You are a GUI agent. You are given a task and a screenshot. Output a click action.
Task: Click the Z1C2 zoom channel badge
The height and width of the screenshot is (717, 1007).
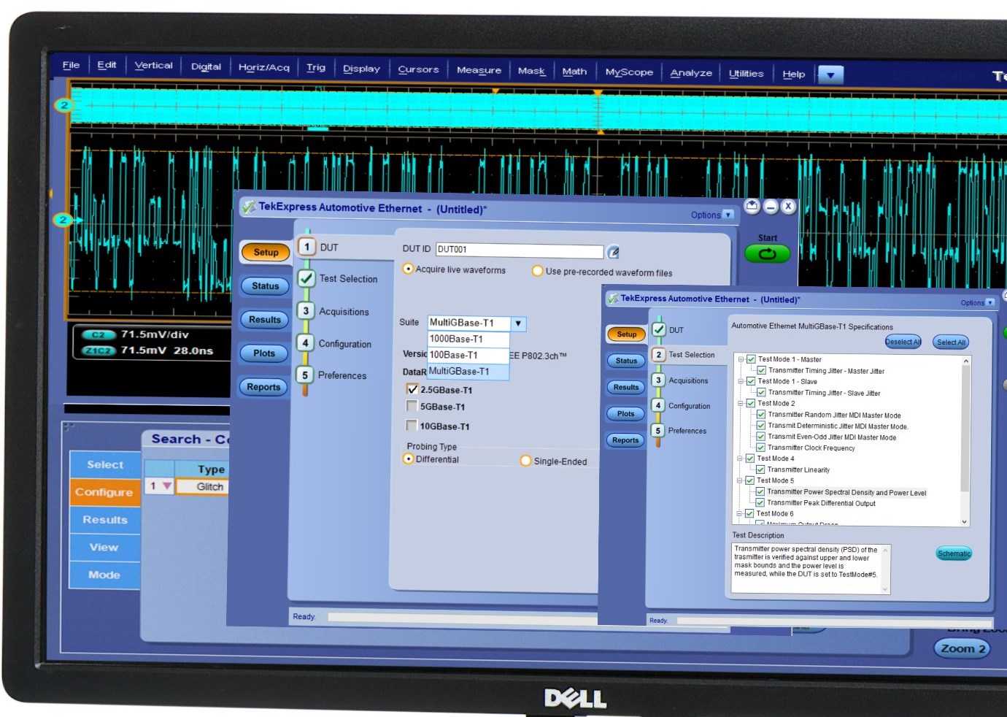tap(98, 351)
